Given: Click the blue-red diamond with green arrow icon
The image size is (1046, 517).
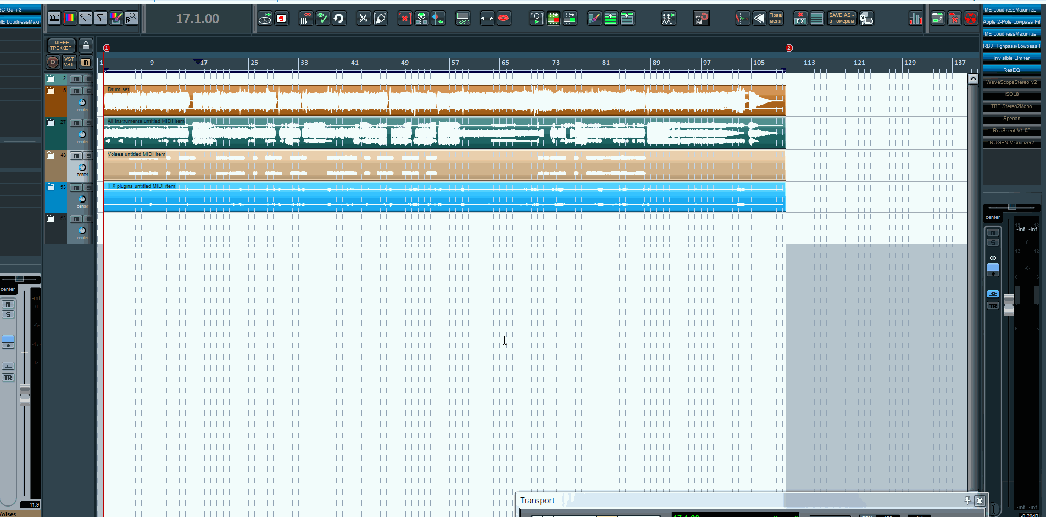Looking at the screenshot, I should click(x=438, y=19).
